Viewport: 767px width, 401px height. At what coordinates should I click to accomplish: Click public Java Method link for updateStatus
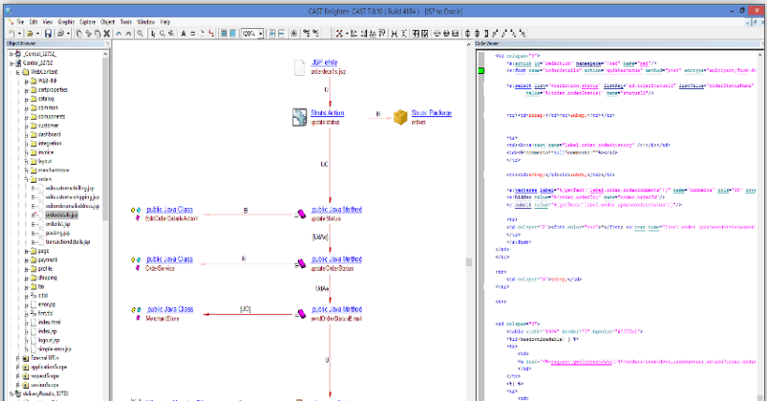336,210
